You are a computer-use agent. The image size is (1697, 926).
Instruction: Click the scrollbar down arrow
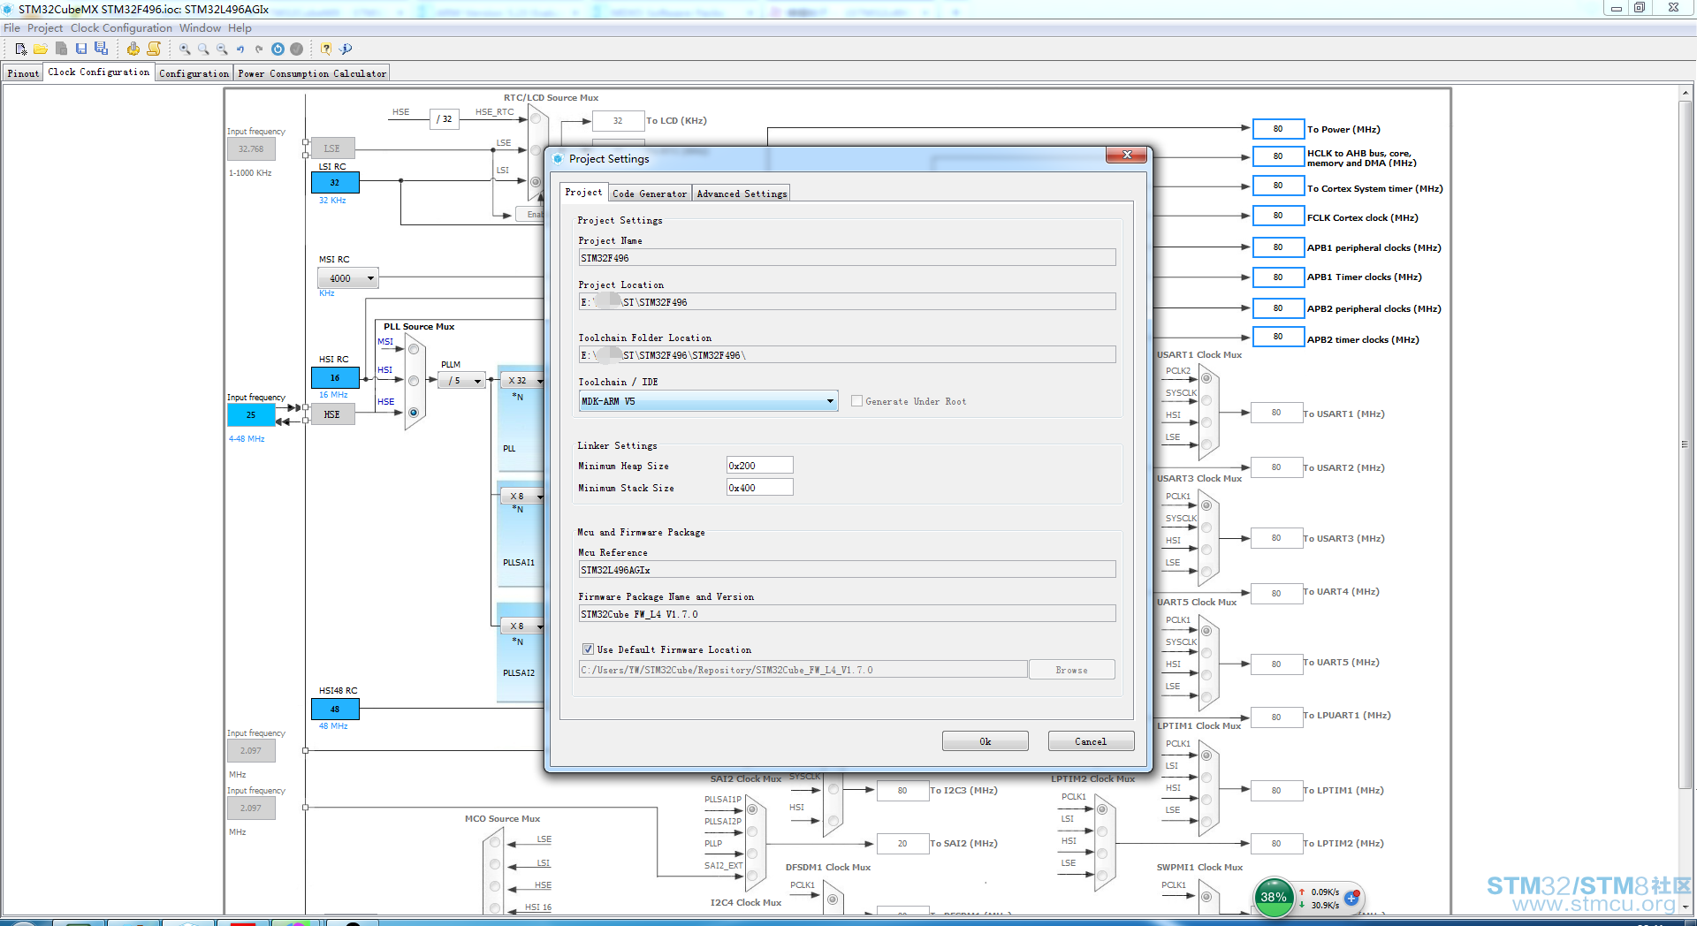click(x=1686, y=907)
